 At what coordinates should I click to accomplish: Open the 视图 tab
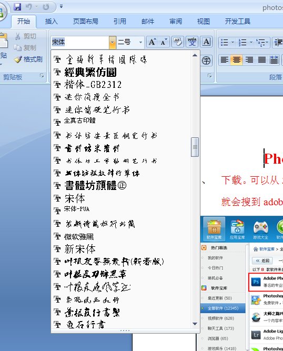204,21
